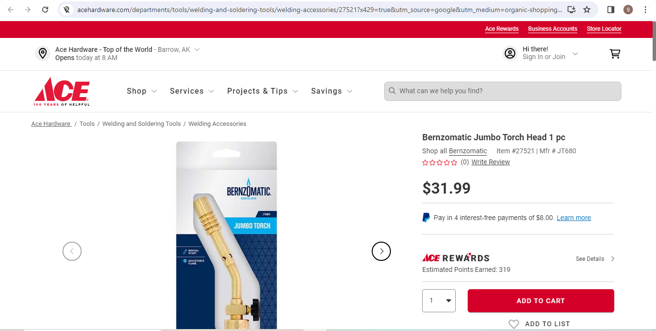Click PayPal Learn more link
656x331 pixels.
pyautogui.click(x=574, y=218)
